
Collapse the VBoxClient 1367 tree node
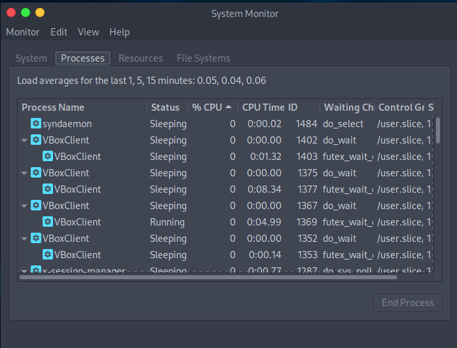tap(24, 206)
